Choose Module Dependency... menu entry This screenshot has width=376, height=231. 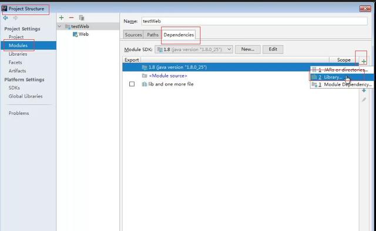342,84
